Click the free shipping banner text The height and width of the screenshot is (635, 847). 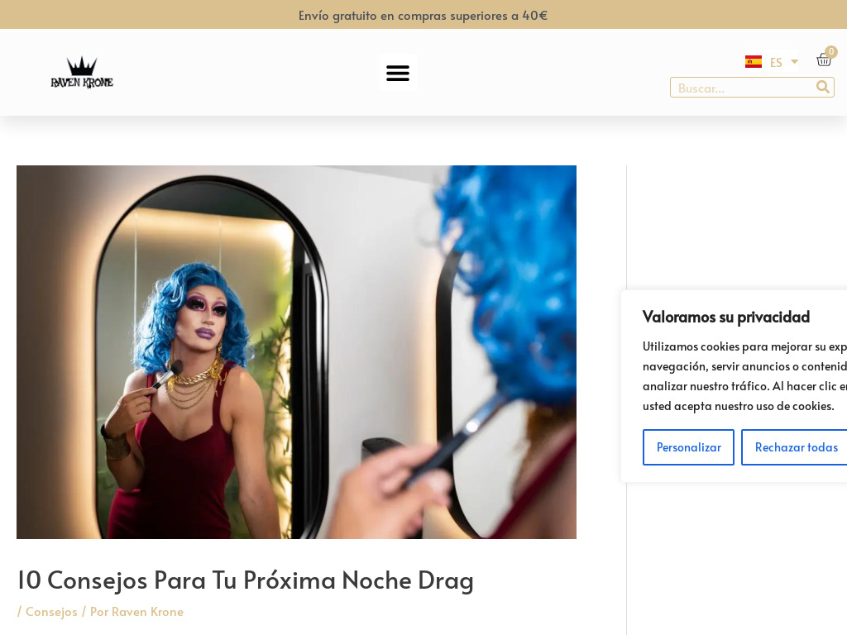(423, 14)
